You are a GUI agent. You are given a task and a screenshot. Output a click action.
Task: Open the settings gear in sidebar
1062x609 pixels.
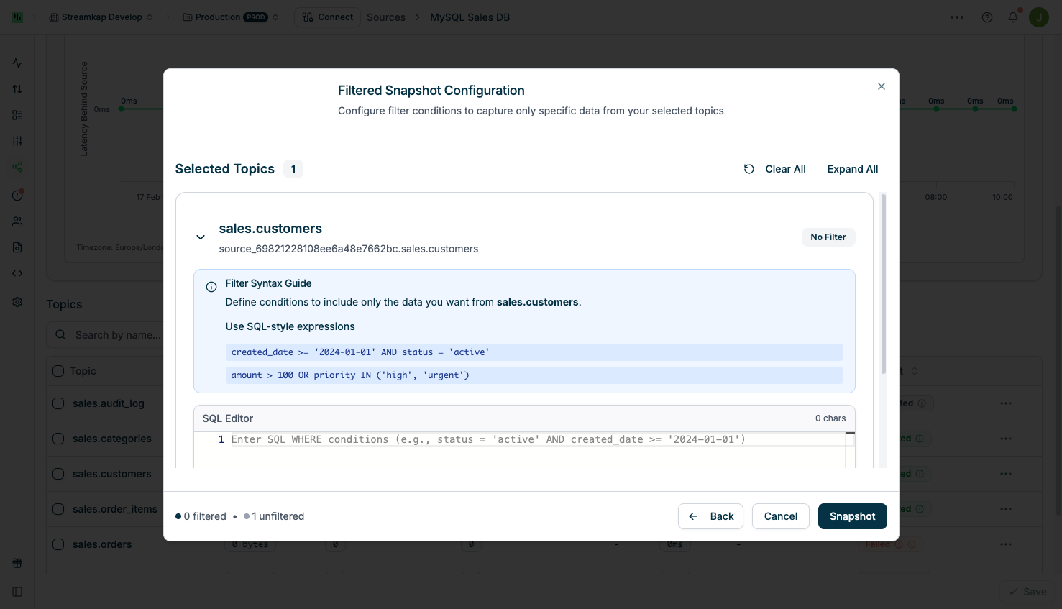coord(17,302)
